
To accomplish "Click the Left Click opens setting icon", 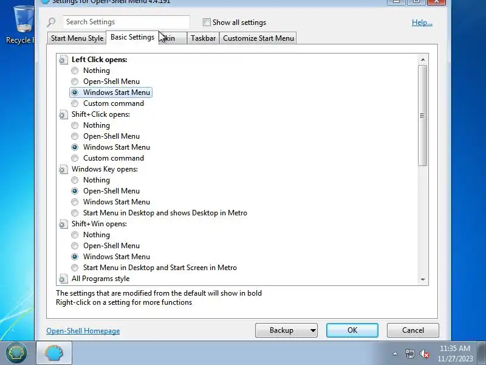I will 63,60.
